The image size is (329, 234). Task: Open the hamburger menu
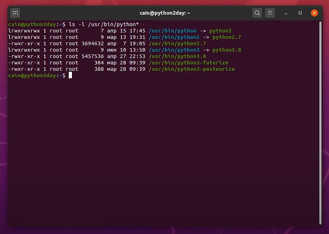(x=270, y=13)
